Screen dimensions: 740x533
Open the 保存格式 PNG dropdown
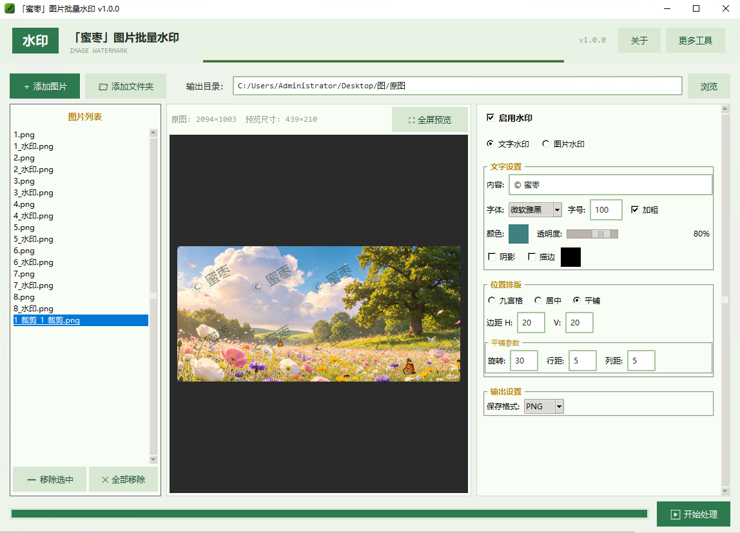[x=543, y=407]
